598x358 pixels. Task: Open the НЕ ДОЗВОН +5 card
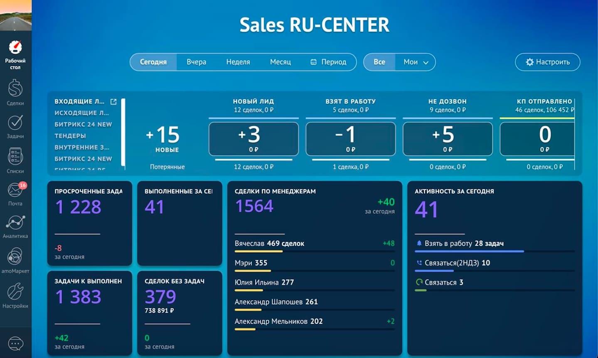(448, 139)
